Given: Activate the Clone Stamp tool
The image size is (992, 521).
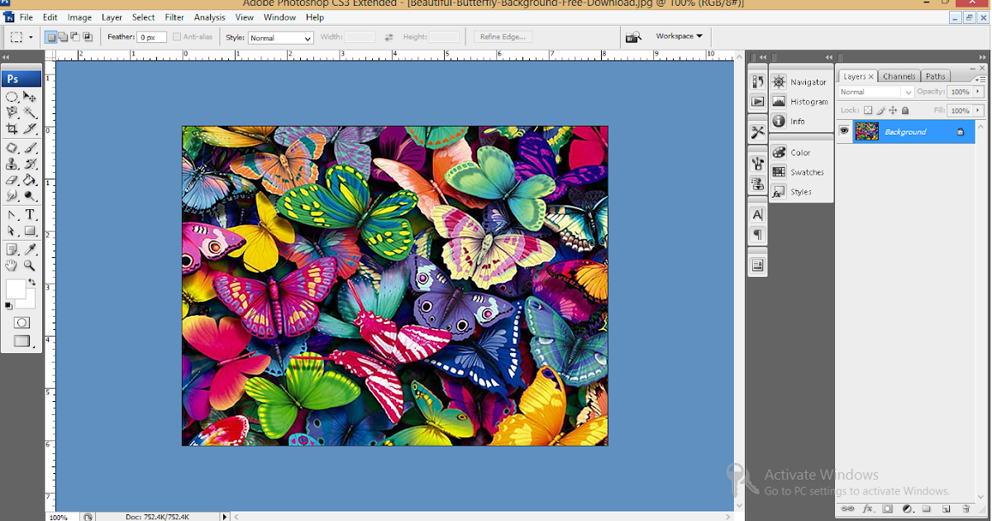Looking at the screenshot, I should pyautogui.click(x=11, y=164).
